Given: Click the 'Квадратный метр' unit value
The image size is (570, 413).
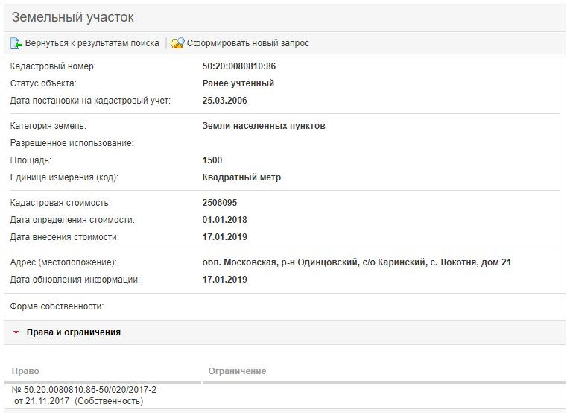Looking at the screenshot, I should [241, 177].
